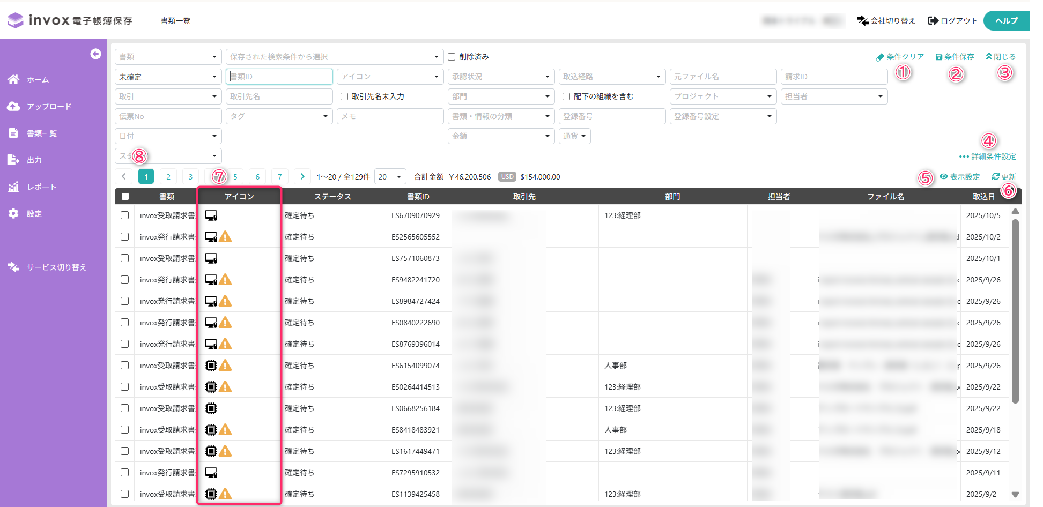Click the サービス切り替え switch icon
Image resolution: width=1043 pixels, height=507 pixels.
13,267
